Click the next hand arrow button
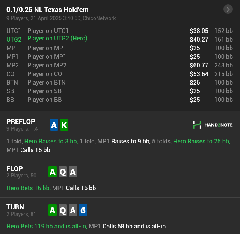 pyautogui.click(x=228, y=9)
